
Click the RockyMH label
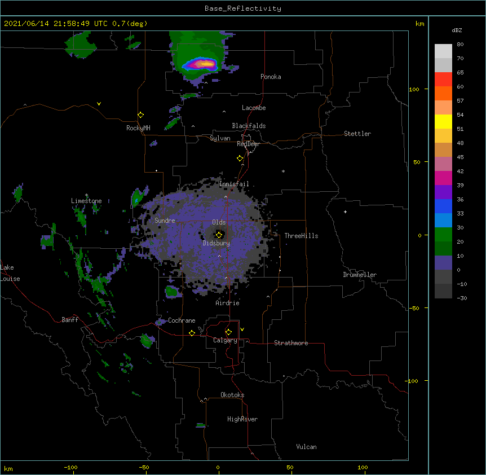click(138, 128)
